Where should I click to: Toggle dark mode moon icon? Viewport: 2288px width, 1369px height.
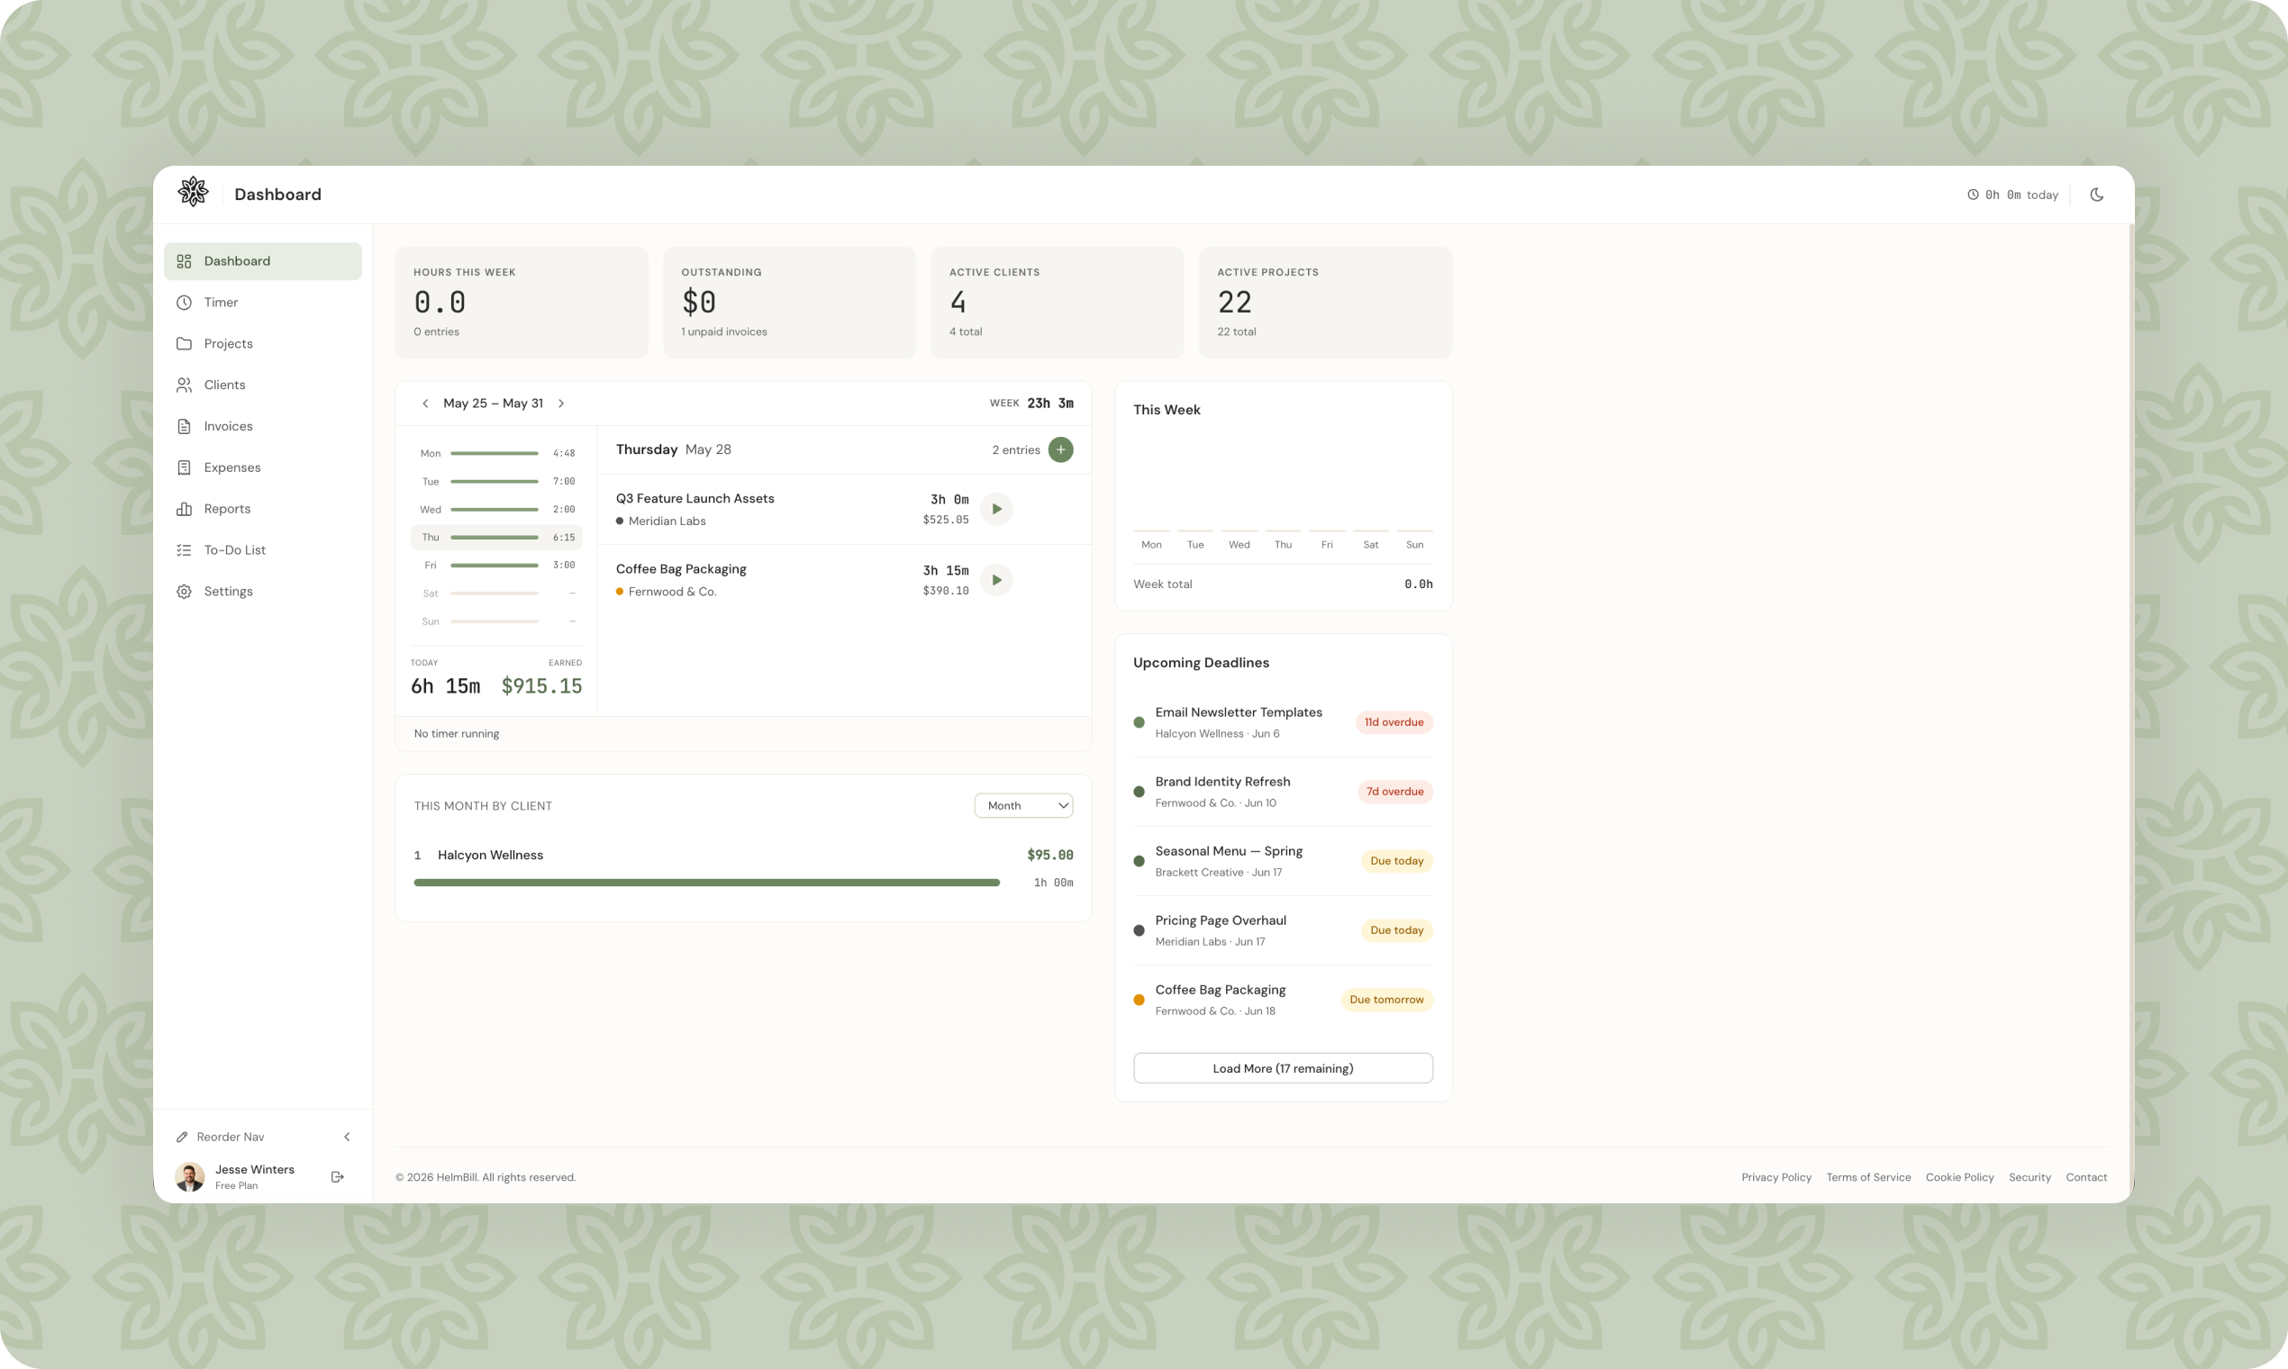click(x=2097, y=195)
